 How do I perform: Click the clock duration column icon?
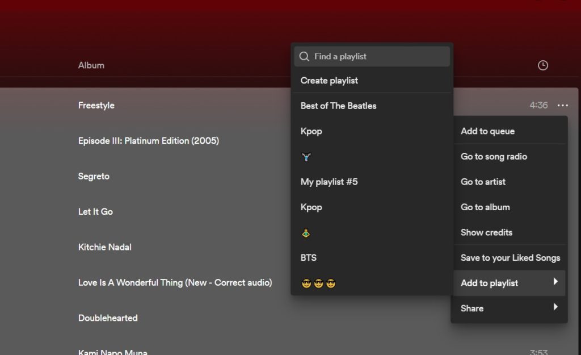pyautogui.click(x=542, y=65)
